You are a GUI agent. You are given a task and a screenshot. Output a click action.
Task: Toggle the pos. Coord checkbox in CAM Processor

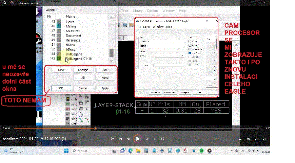point(189,53)
